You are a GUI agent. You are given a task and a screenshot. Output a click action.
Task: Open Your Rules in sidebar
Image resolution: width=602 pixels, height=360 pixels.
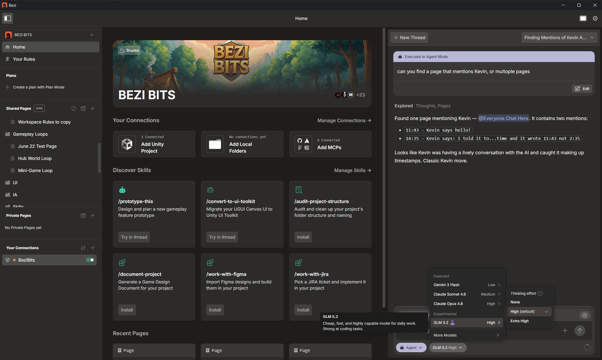coord(51,59)
